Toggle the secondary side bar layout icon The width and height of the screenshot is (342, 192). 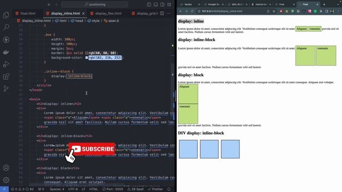(x=162, y=4)
